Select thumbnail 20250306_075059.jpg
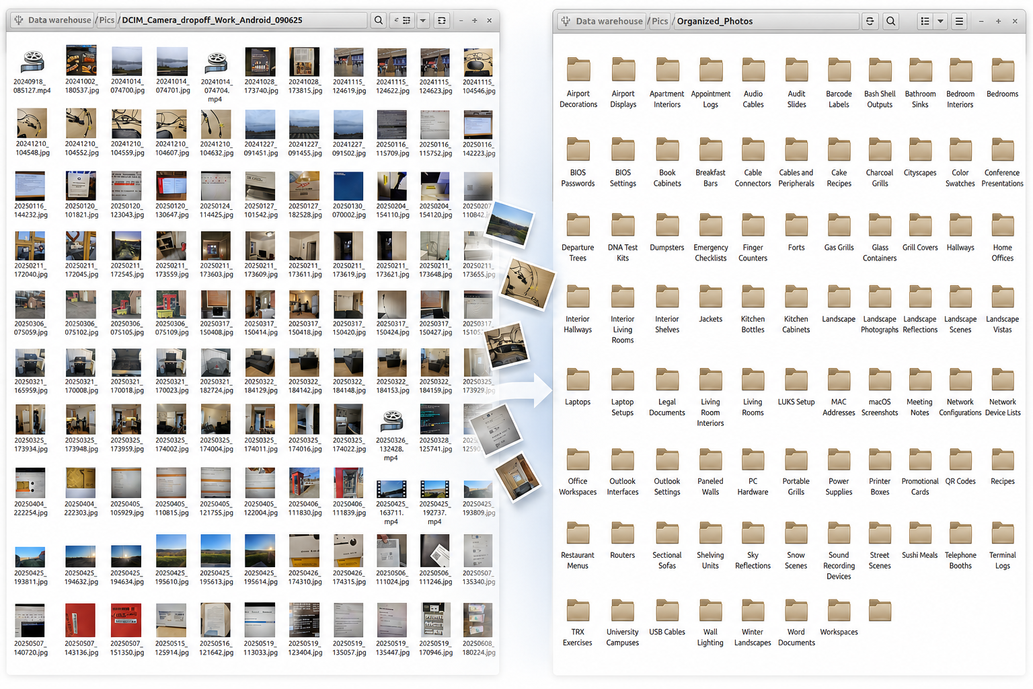Screen dimensions: 1033x689 (30, 305)
